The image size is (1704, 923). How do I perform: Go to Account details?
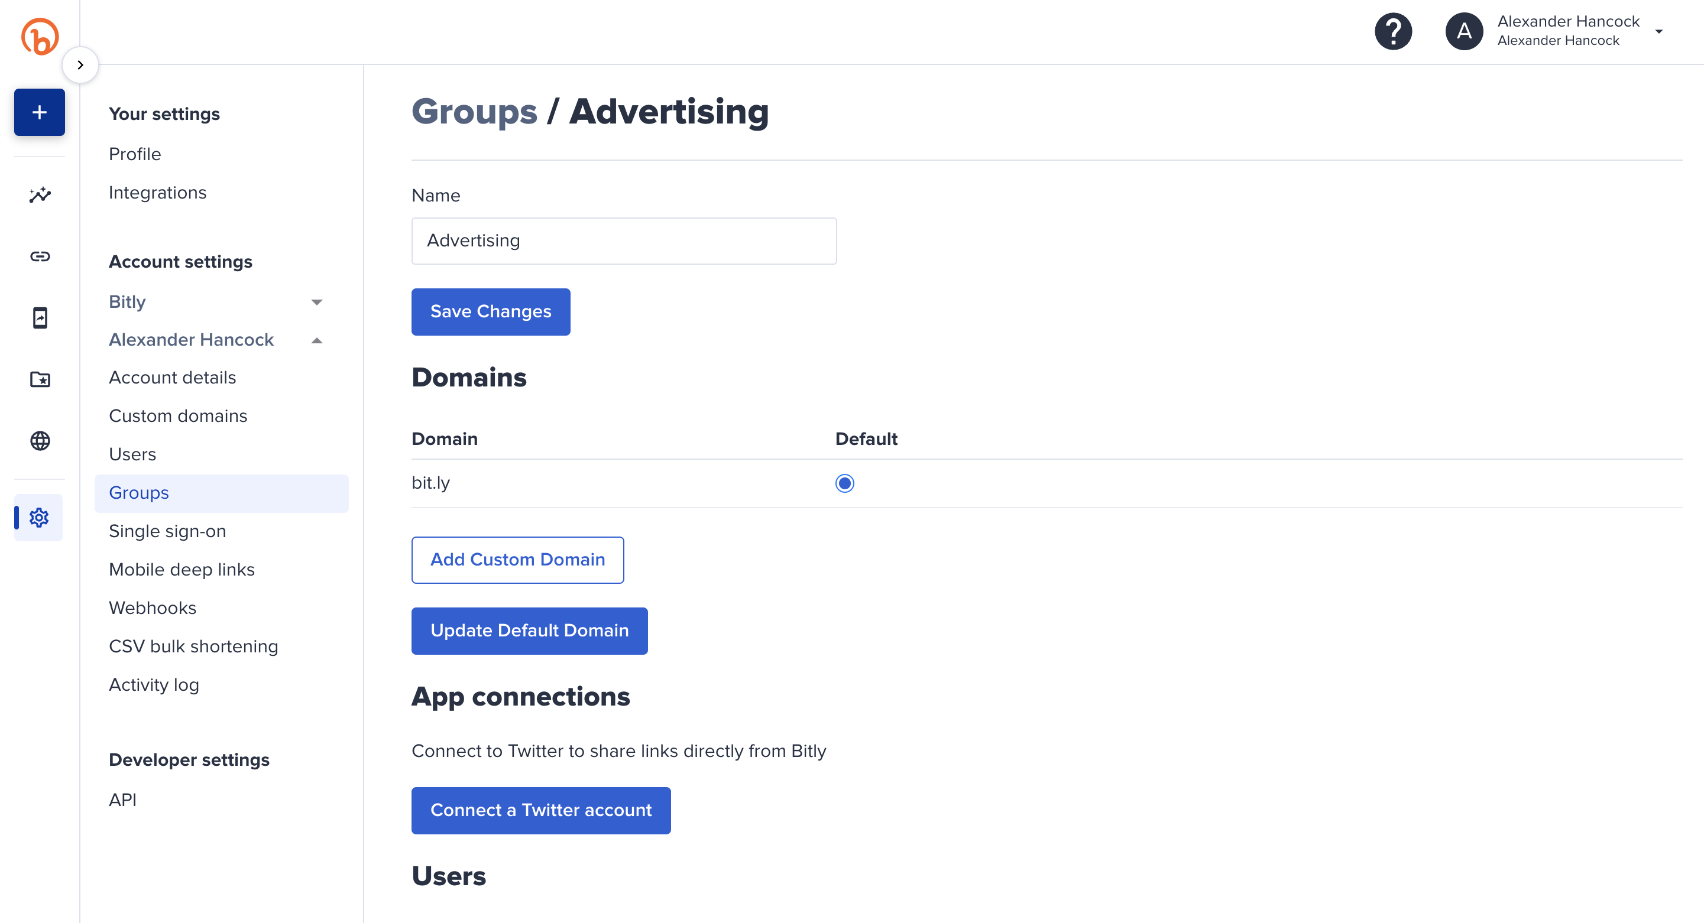(x=172, y=378)
